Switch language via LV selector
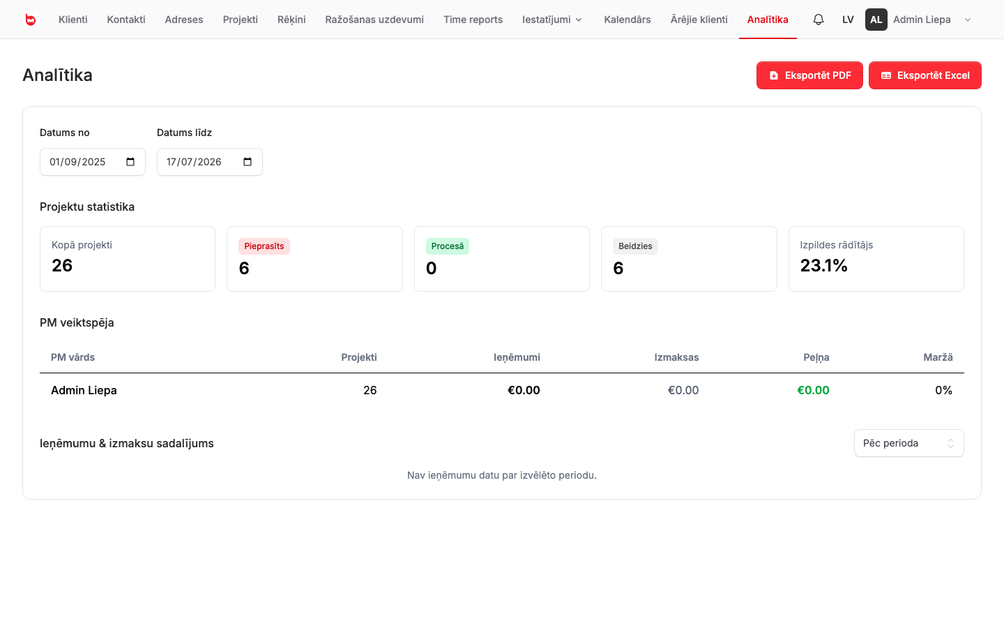Image resolution: width=1004 pixels, height=628 pixels. (x=848, y=20)
